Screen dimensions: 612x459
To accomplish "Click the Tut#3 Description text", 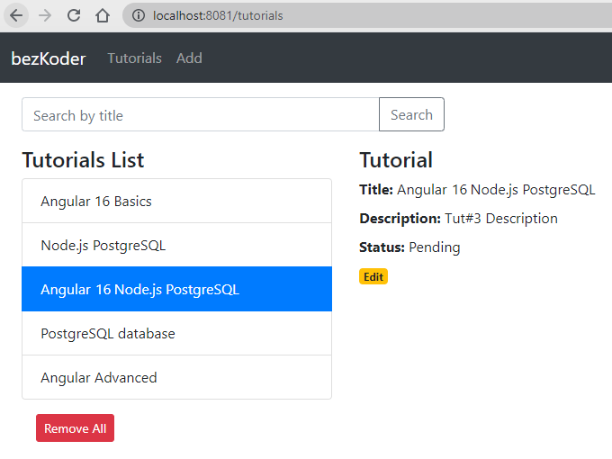I will click(501, 219).
